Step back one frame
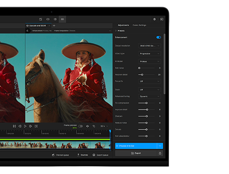This screenshot has height=174, width=229. (x=20, y=126)
